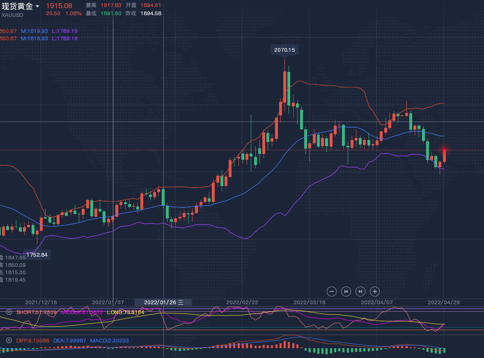Click the glowing red latest-price marker
The height and width of the screenshot is (358, 484).
pos(444,149)
